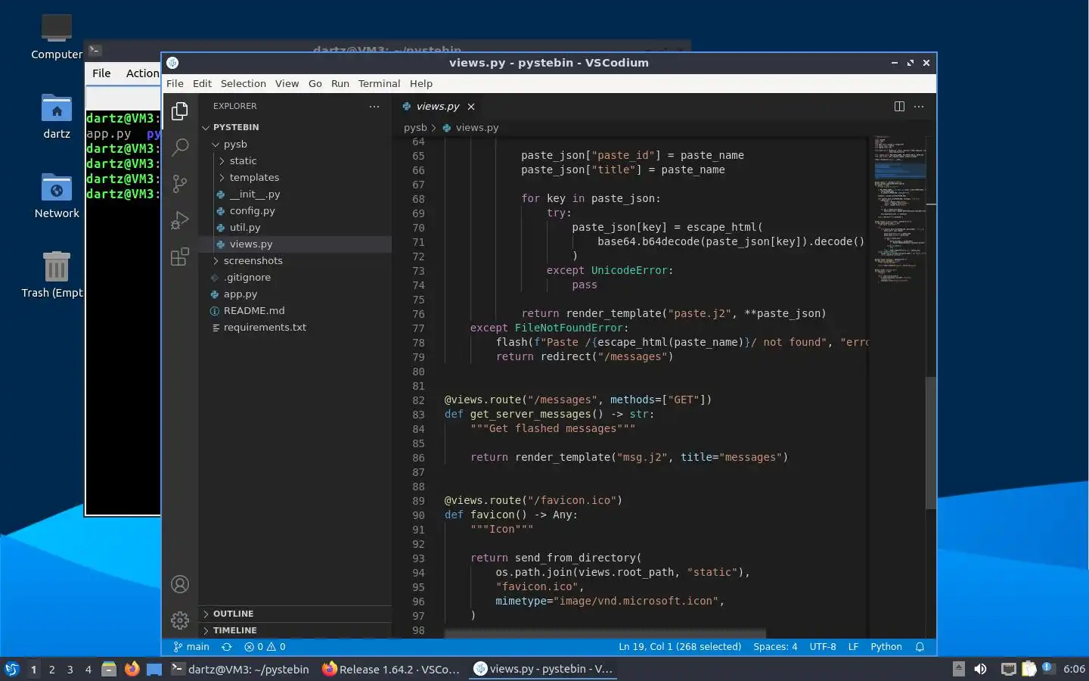Viewport: 1089px width, 681px height.
Task: Open .gitignore in the explorer
Action: 295,277
